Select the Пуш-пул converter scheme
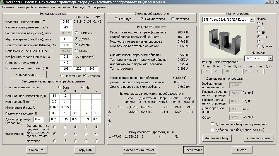Viewport: 279px width, 156px height. [x=117, y=19]
